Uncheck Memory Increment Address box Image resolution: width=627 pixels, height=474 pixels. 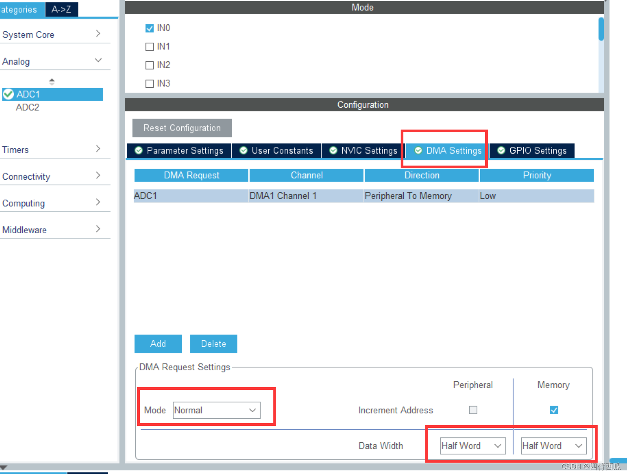coord(554,410)
